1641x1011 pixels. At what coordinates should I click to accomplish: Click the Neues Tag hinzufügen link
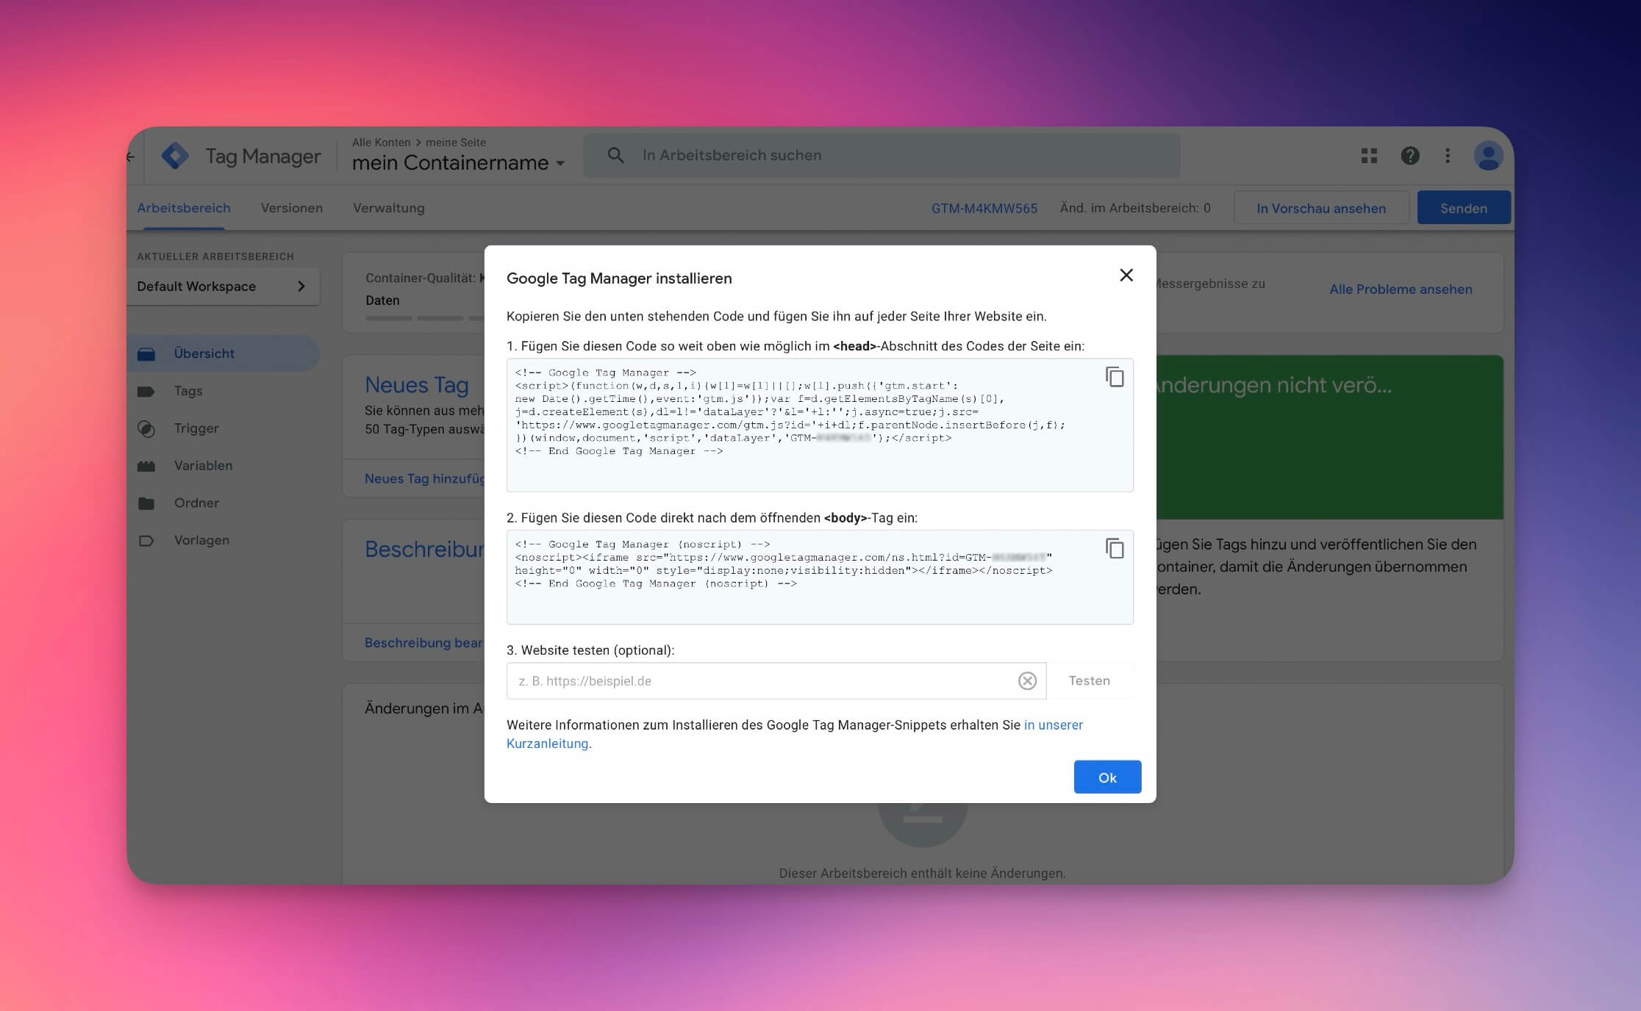pos(424,478)
